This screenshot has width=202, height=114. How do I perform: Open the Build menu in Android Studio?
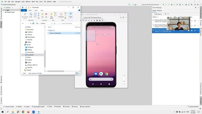tap(33, 2)
